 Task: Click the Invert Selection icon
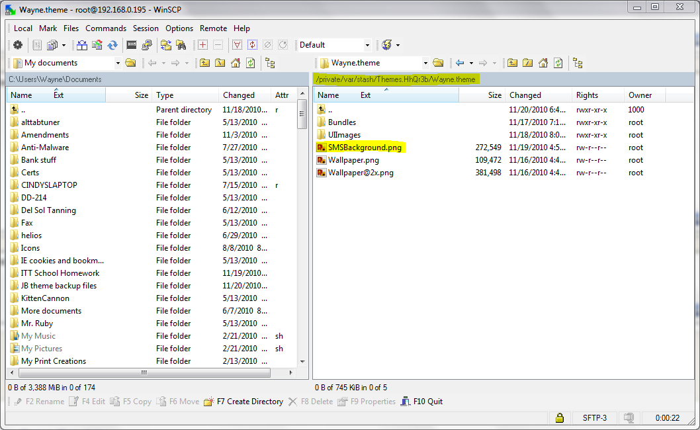pyautogui.click(x=252, y=44)
